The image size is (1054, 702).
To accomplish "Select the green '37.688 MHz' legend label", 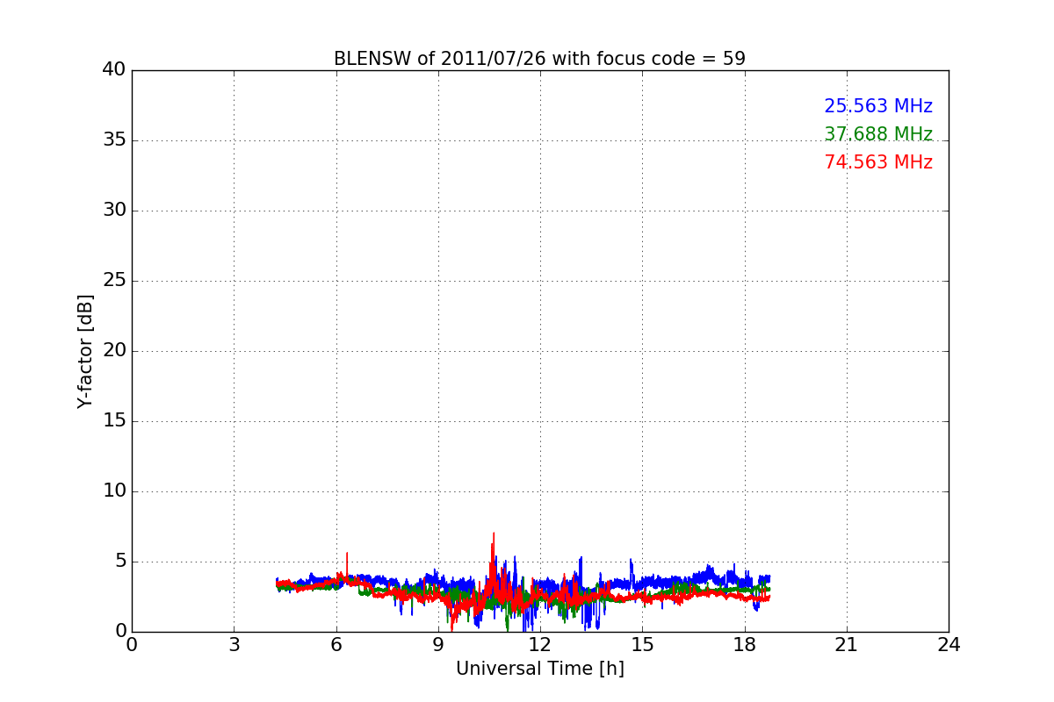I will click(878, 134).
